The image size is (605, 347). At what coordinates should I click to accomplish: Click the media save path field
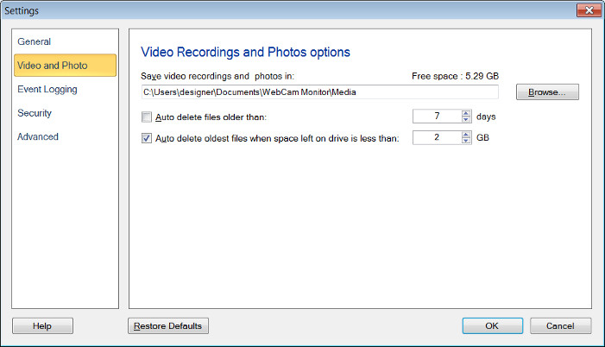pyautogui.click(x=319, y=92)
